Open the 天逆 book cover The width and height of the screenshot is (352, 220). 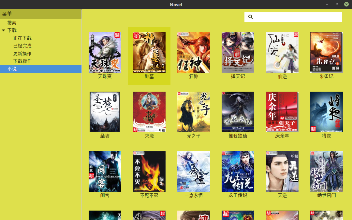coord(282,172)
